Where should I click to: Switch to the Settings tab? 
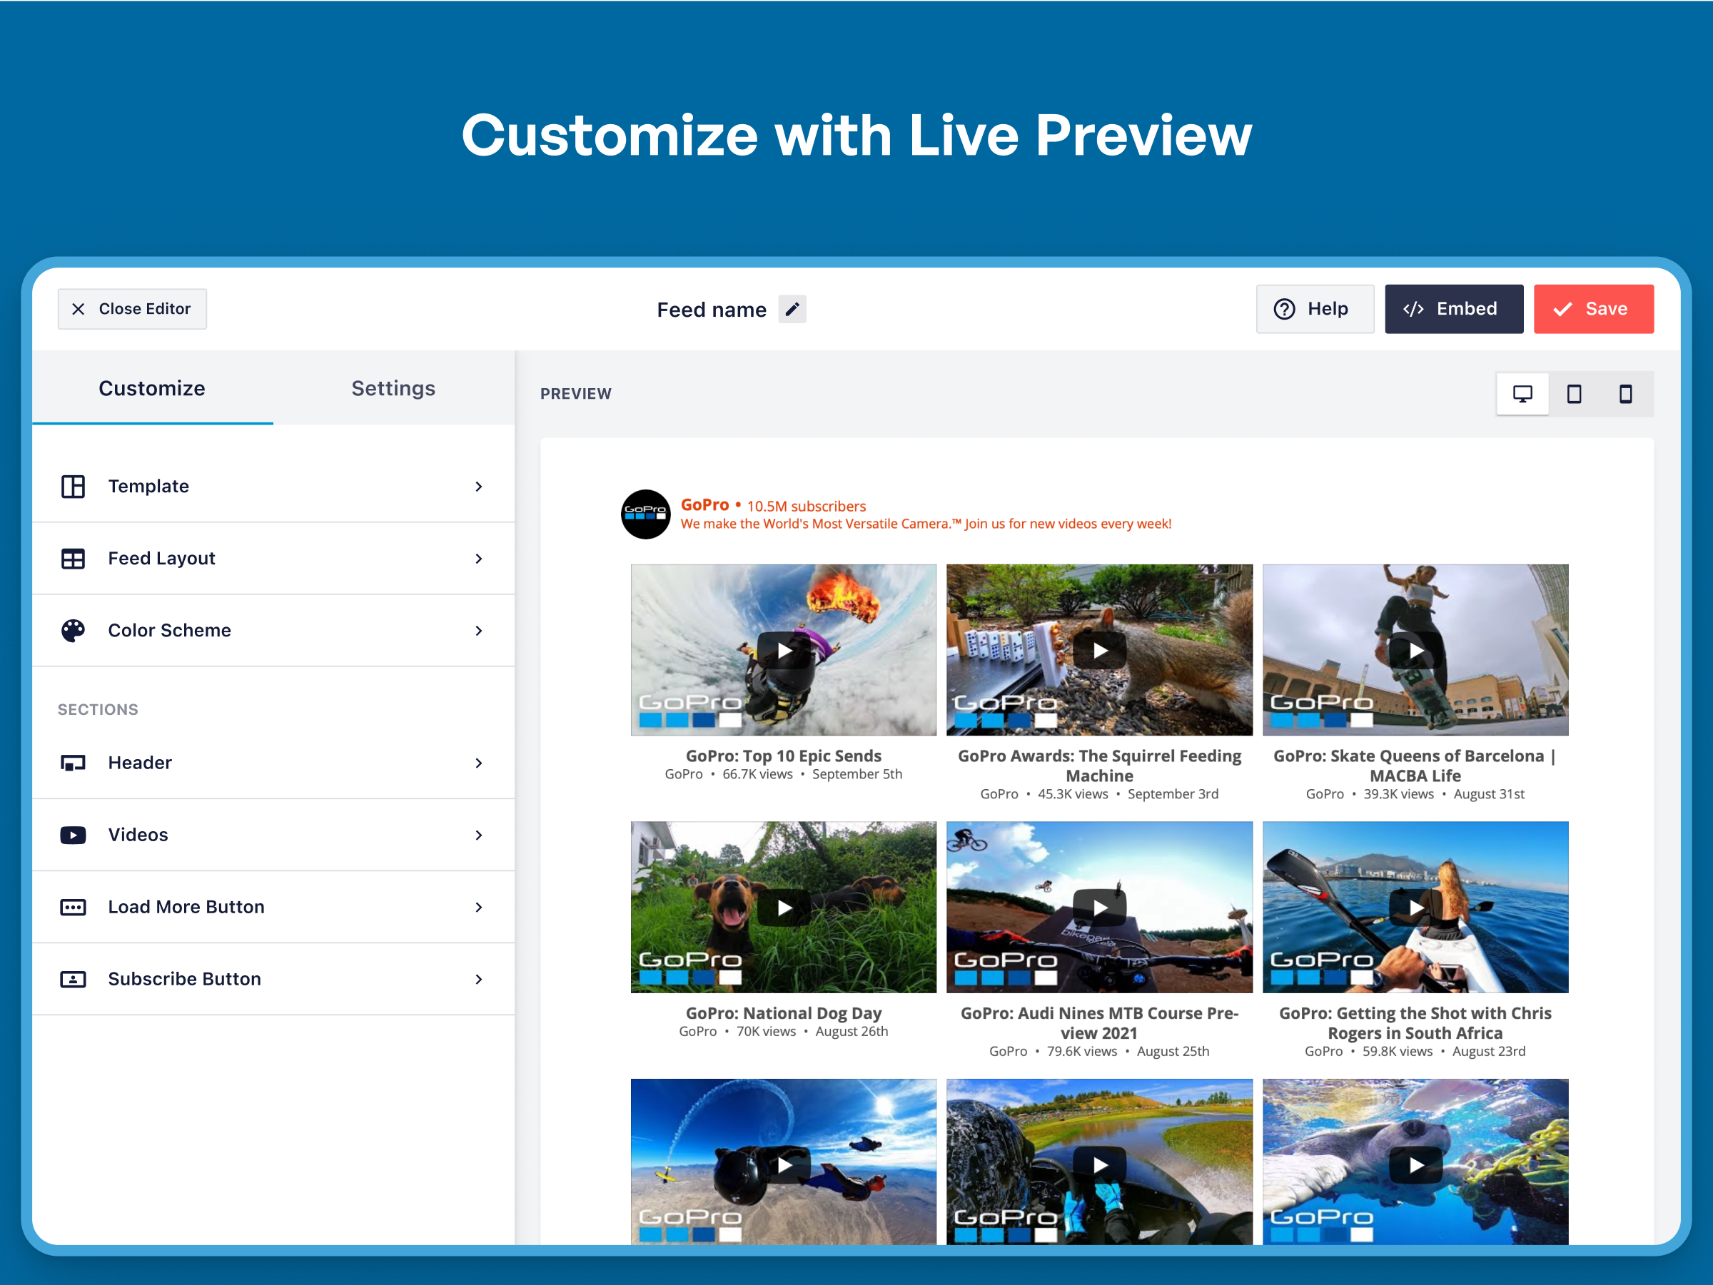tap(393, 388)
